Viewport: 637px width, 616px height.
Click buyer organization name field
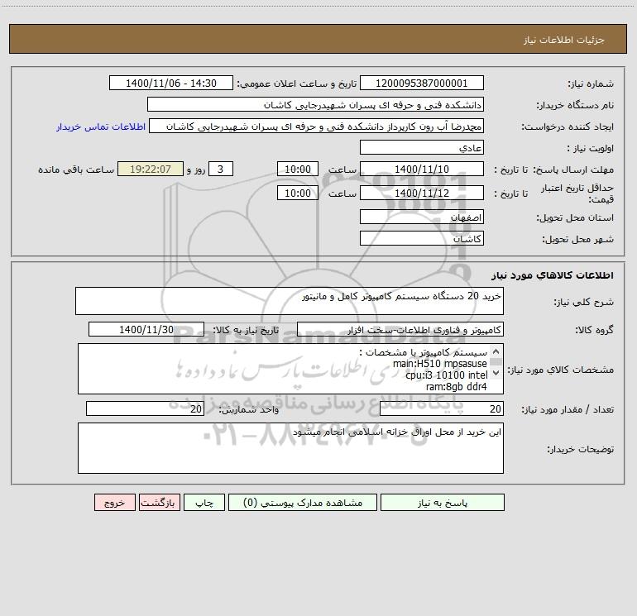pyautogui.click(x=315, y=104)
